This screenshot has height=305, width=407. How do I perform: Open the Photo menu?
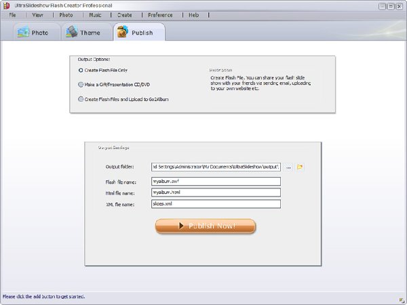tap(66, 16)
